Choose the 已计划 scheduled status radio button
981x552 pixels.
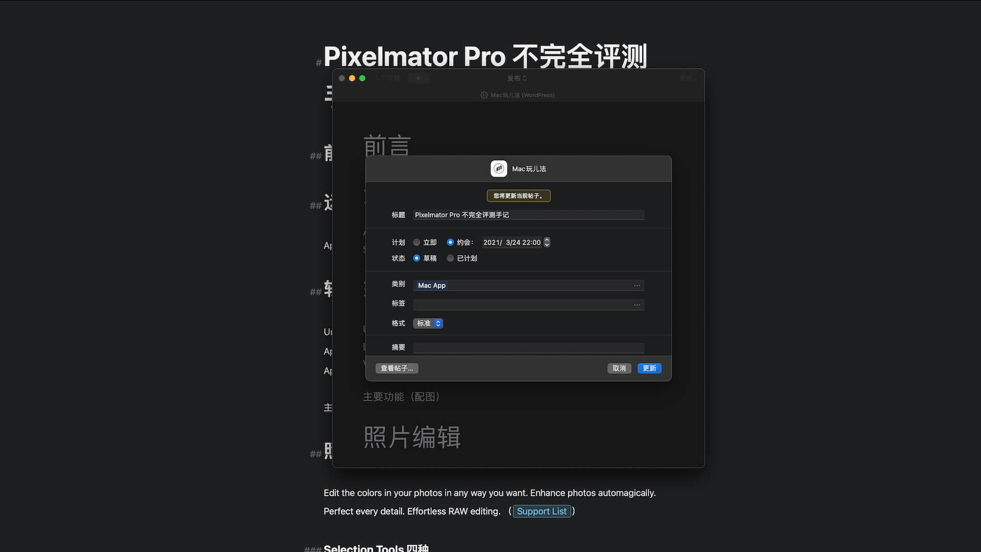click(x=450, y=258)
